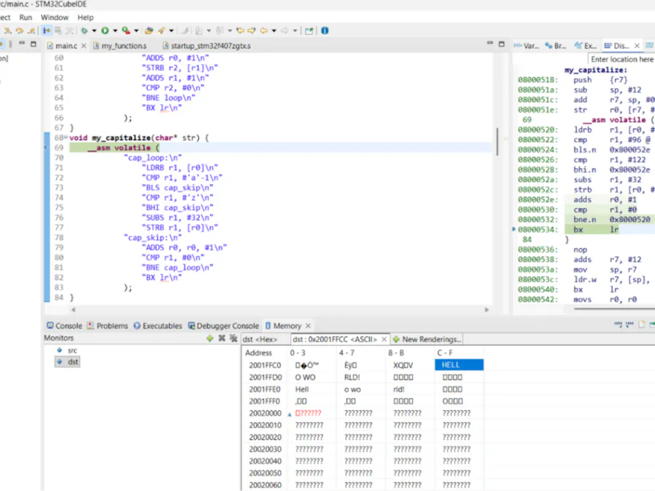Open the Breakpoints view tab

click(x=555, y=46)
